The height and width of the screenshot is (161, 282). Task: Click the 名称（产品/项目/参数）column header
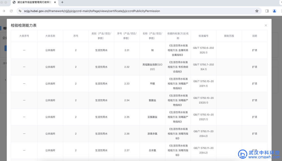coord(152,36)
